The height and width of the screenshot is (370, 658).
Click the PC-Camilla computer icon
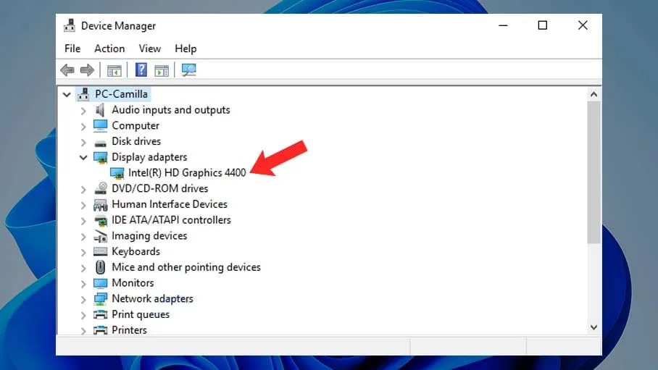[83, 94]
